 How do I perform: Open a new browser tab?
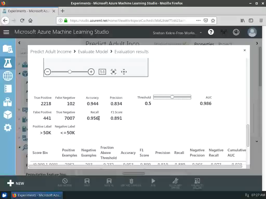click(63, 11)
